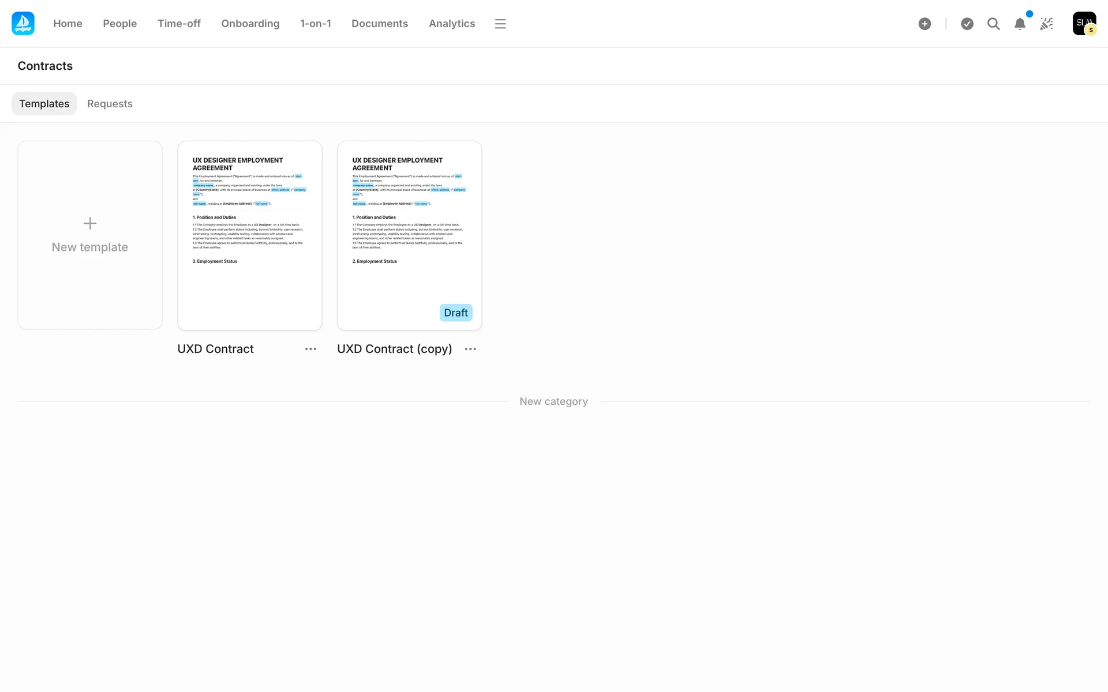
Task: Navigate to Analytics in top nav
Action: coord(451,24)
